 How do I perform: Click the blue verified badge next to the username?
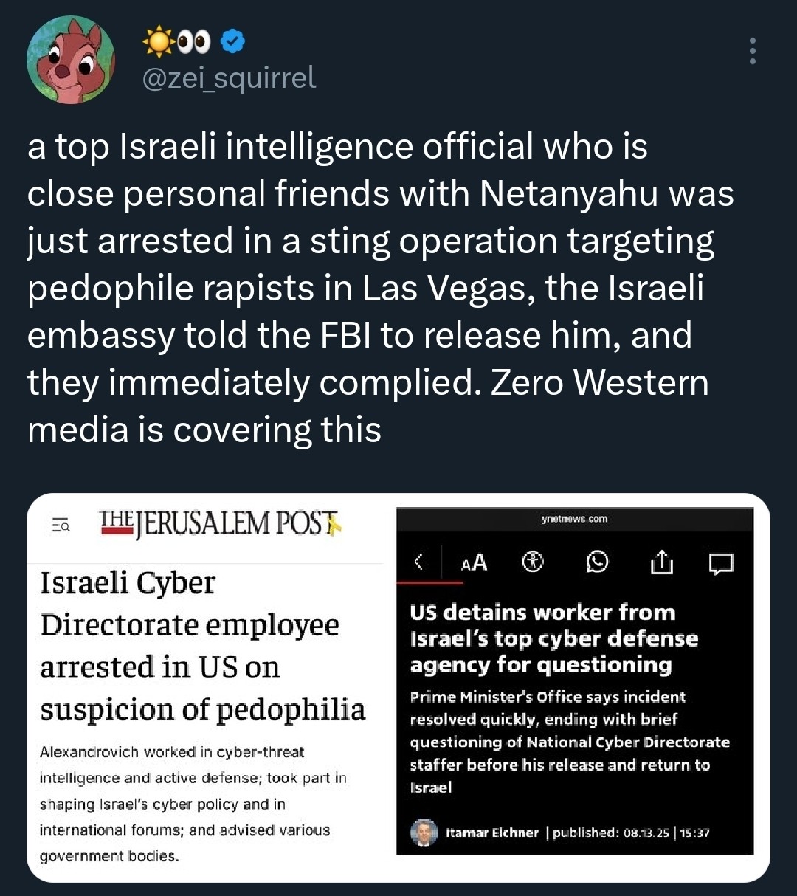click(231, 41)
